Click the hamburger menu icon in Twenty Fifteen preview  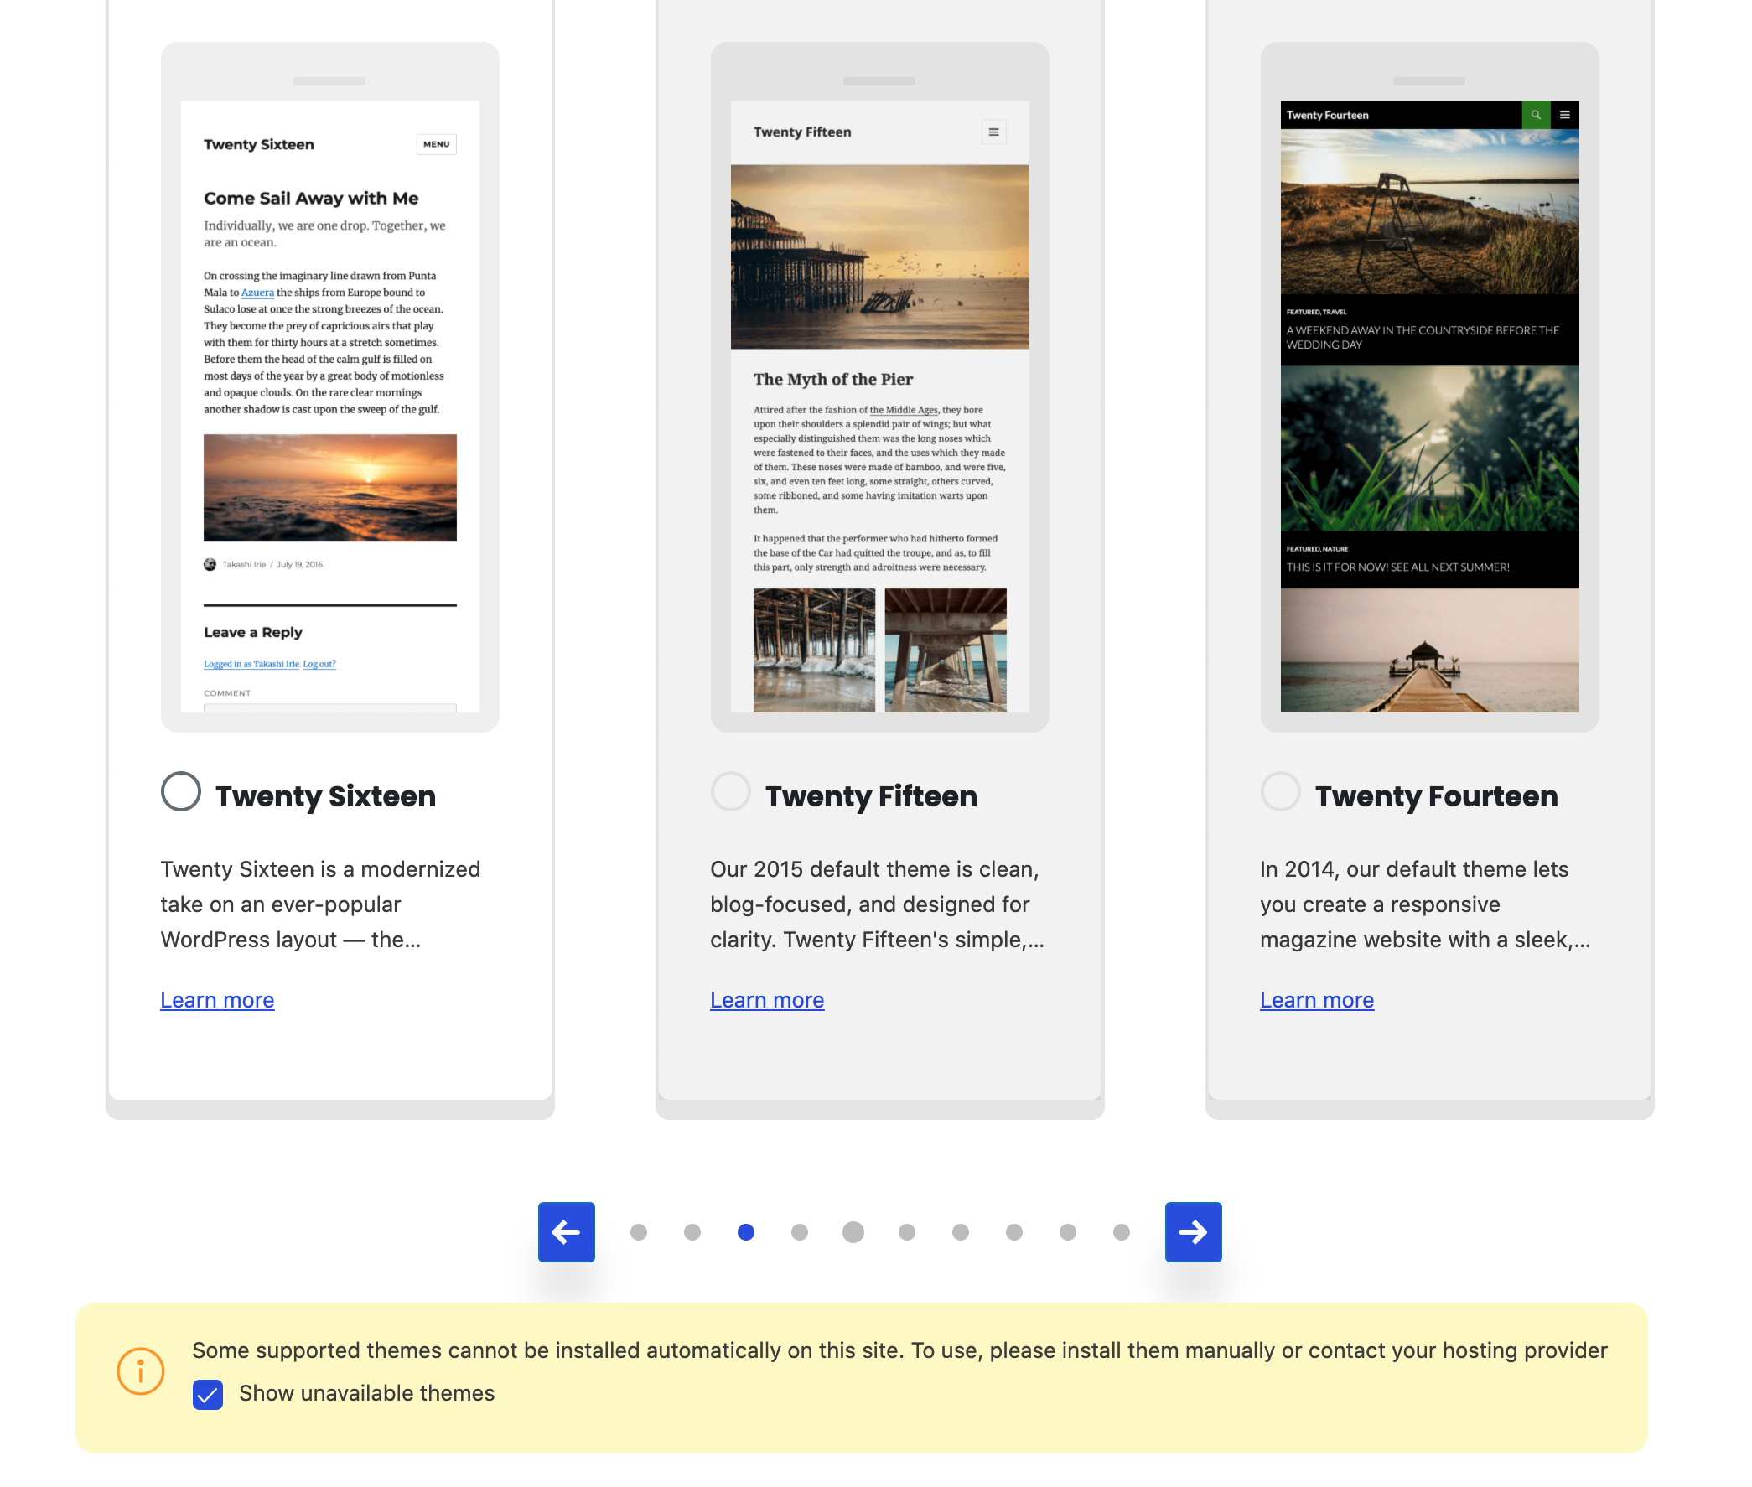point(993,132)
